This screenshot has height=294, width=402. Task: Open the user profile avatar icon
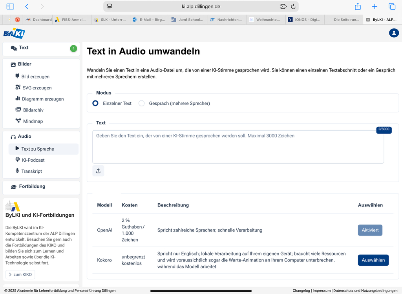[x=394, y=33]
